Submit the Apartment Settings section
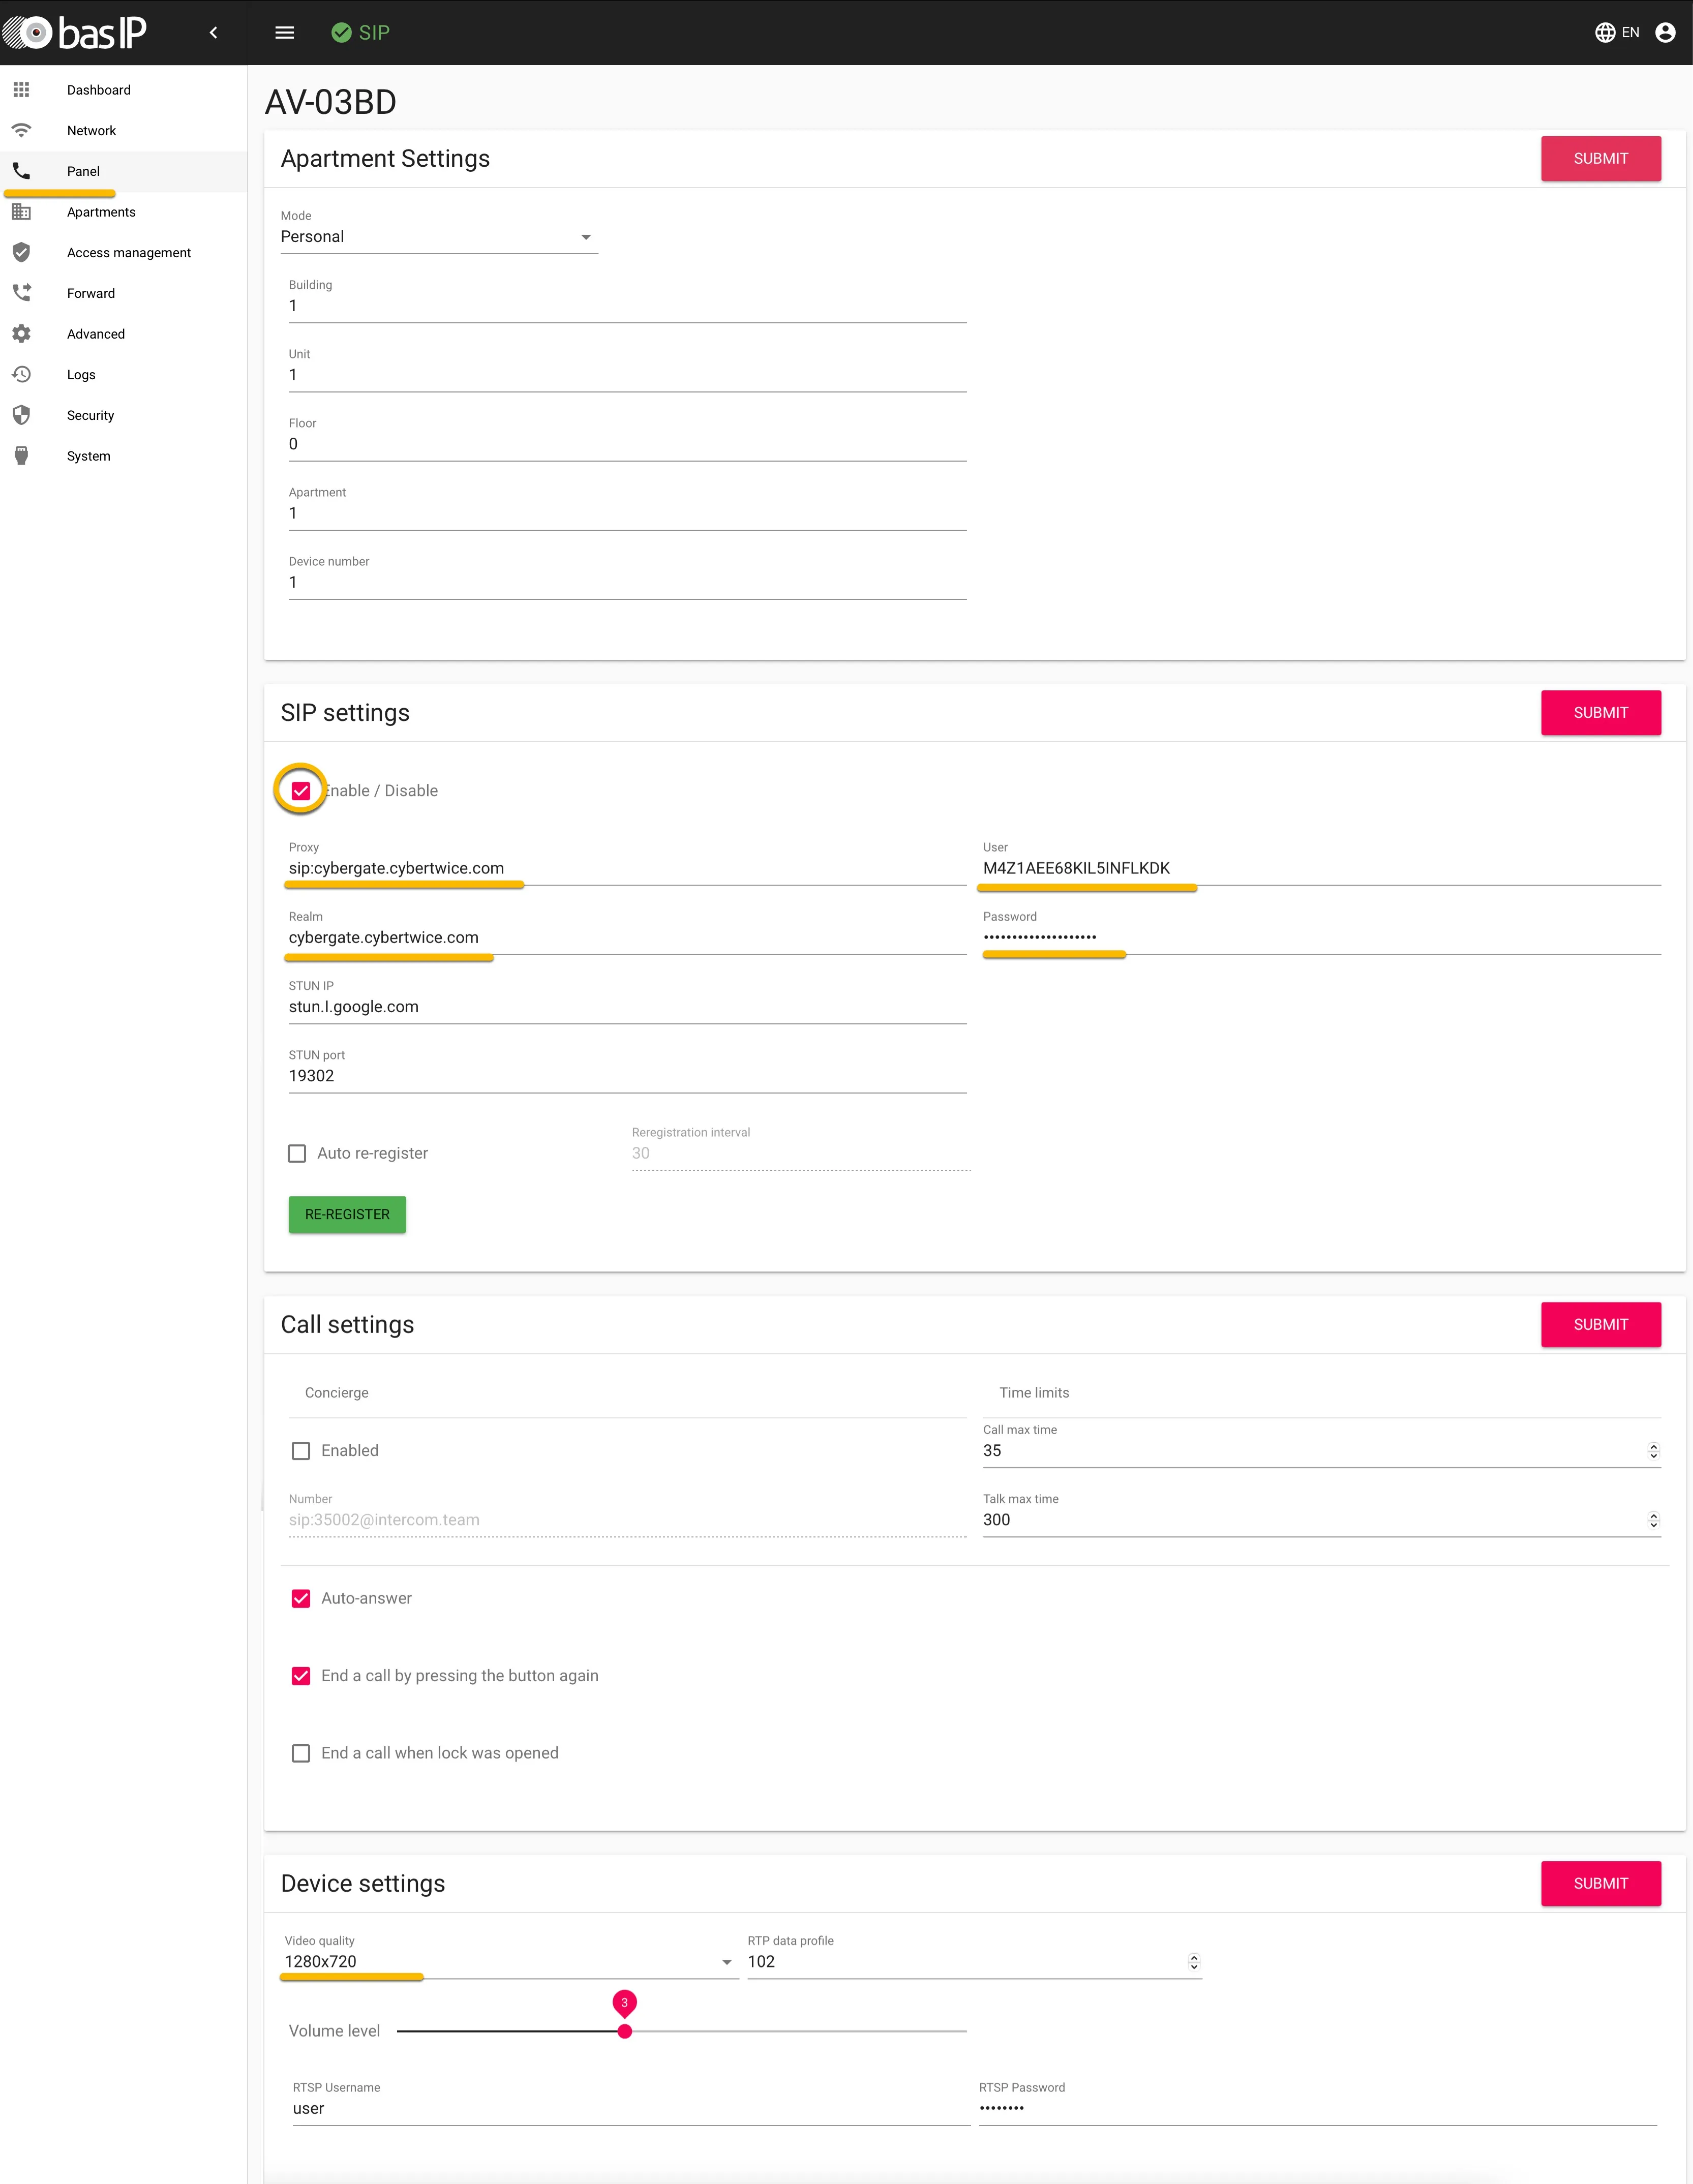This screenshot has width=1693, height=2184. tap(1600, 158)
